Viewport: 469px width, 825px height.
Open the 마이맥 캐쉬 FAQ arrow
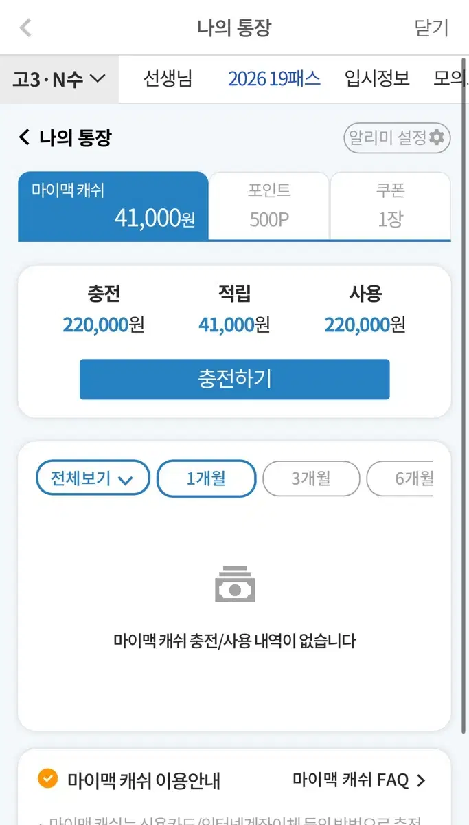pyautogui.click(x=421, y=780)
